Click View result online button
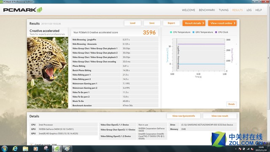Image resolution: width=270 pixels, height=152 pixels. (222, 23)
